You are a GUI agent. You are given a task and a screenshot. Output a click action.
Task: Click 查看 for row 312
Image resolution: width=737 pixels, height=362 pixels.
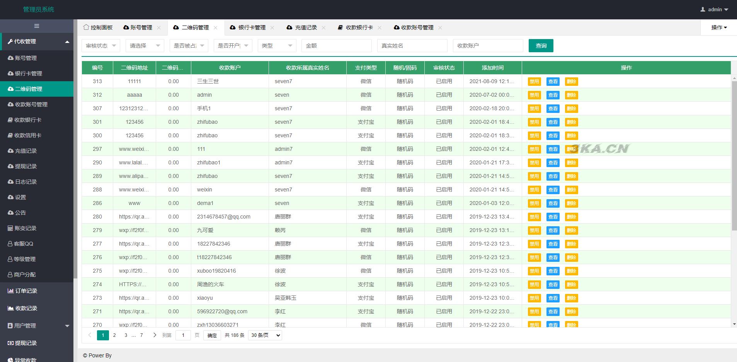tap(553, 95)
